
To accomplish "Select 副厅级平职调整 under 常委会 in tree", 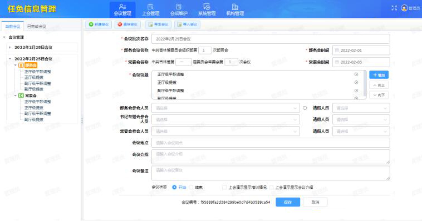I will point(37,114).
